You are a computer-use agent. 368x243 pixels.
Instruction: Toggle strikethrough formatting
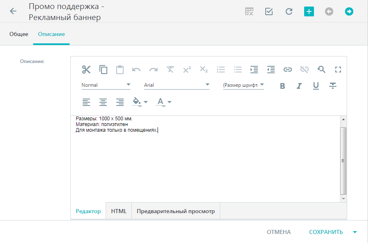(x=333, y=86)
